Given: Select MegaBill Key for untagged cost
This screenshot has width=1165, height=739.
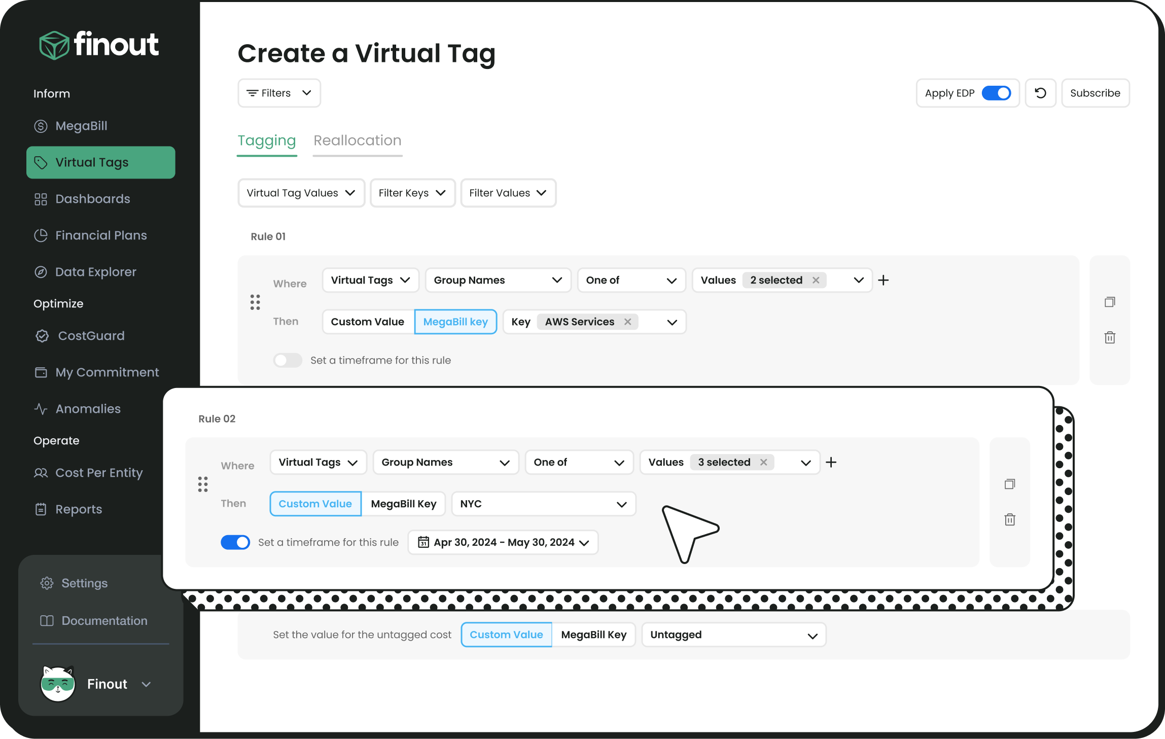Looking at the screenshot, I should pos(593,634).
